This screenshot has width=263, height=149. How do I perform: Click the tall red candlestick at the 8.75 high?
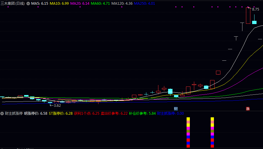[x=248, y=16]
